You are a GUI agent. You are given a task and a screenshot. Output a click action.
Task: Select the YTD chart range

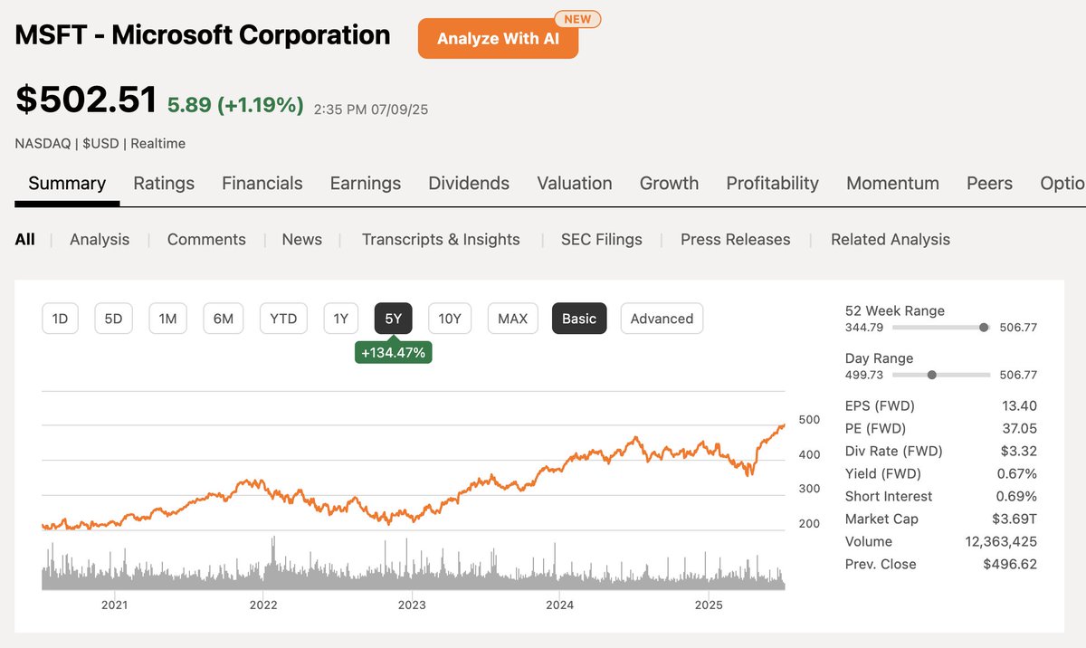(283, 319)
